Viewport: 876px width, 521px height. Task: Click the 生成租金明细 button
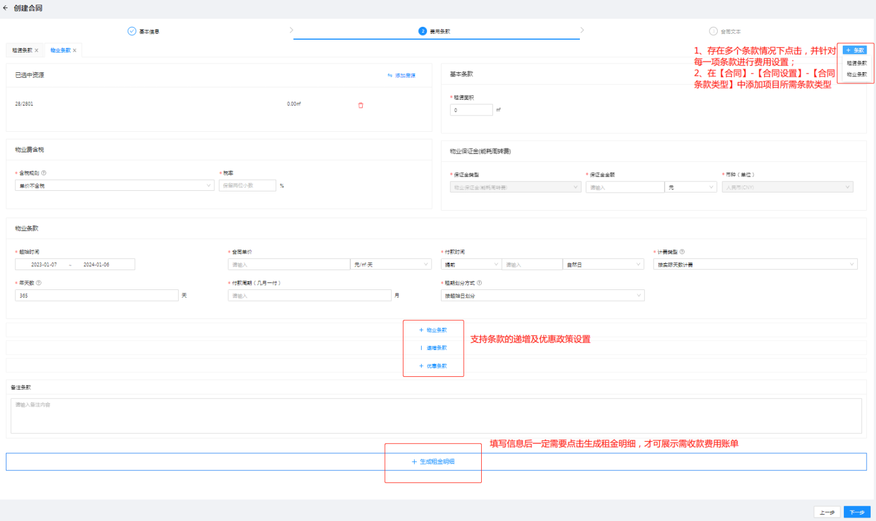click(433, 461)
